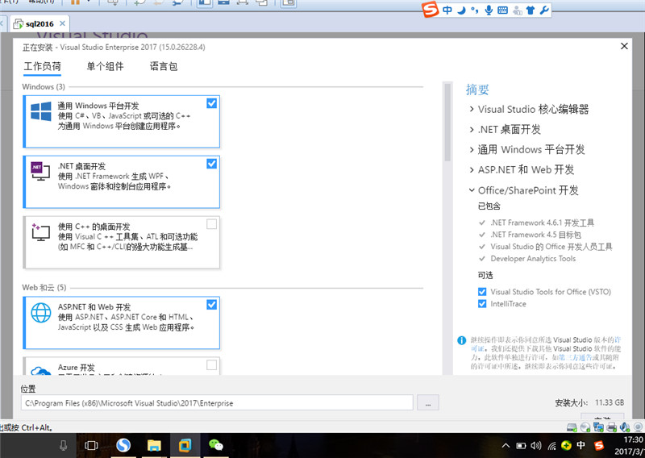Close the sql2016 tab
This screenshot has height=458, width=645.
coord(62,23)
